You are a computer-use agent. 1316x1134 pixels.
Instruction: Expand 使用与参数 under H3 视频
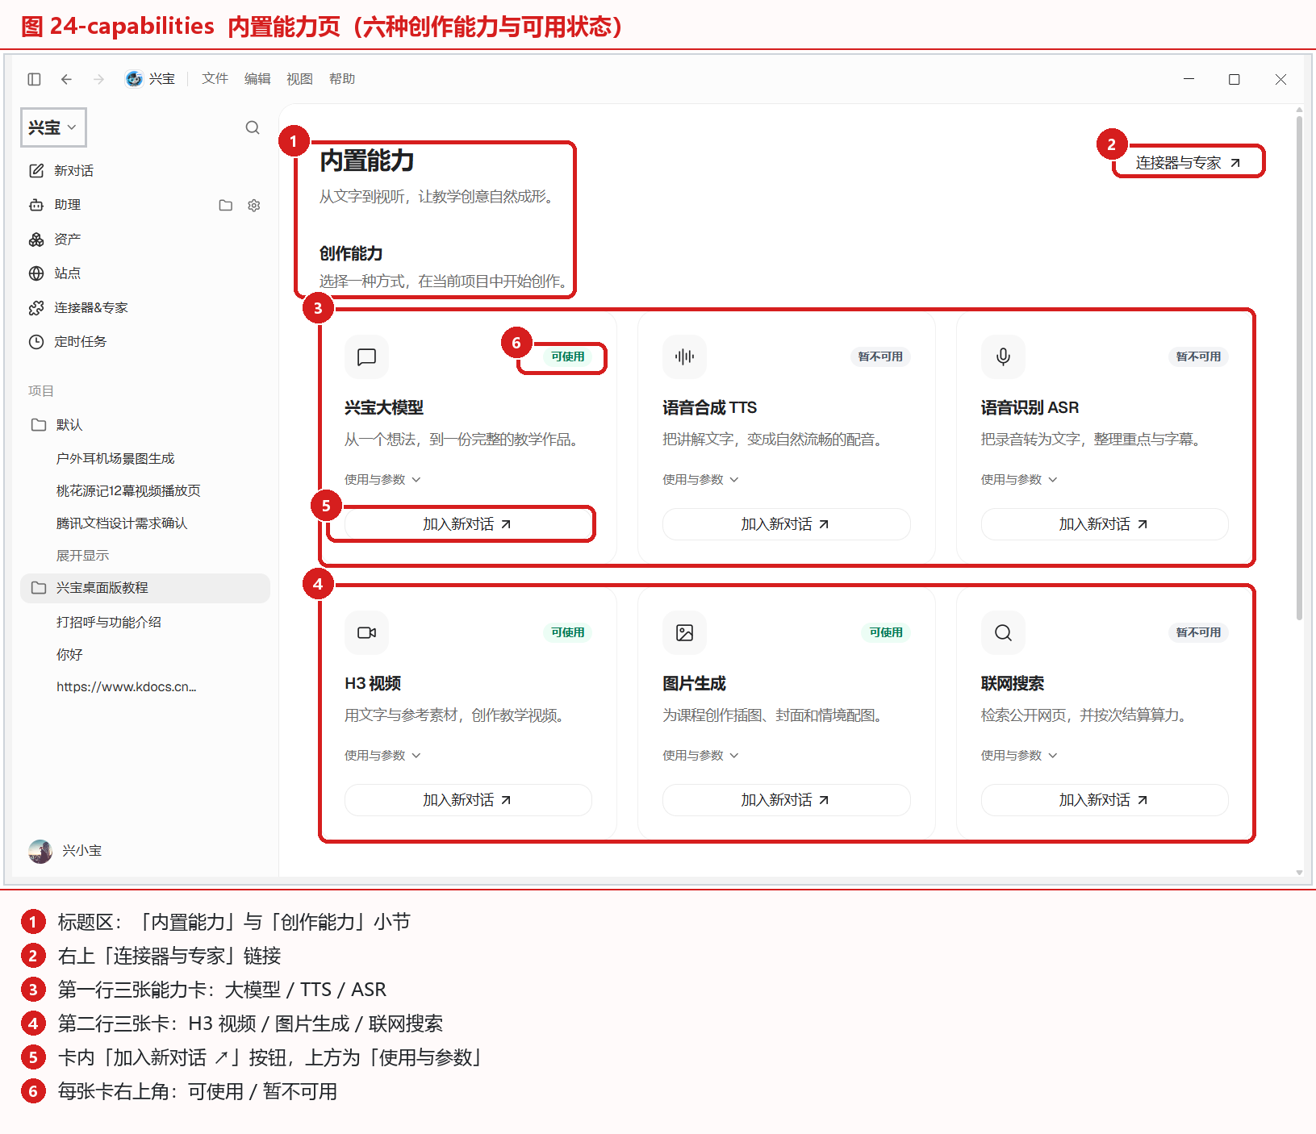tap(382, 755)
